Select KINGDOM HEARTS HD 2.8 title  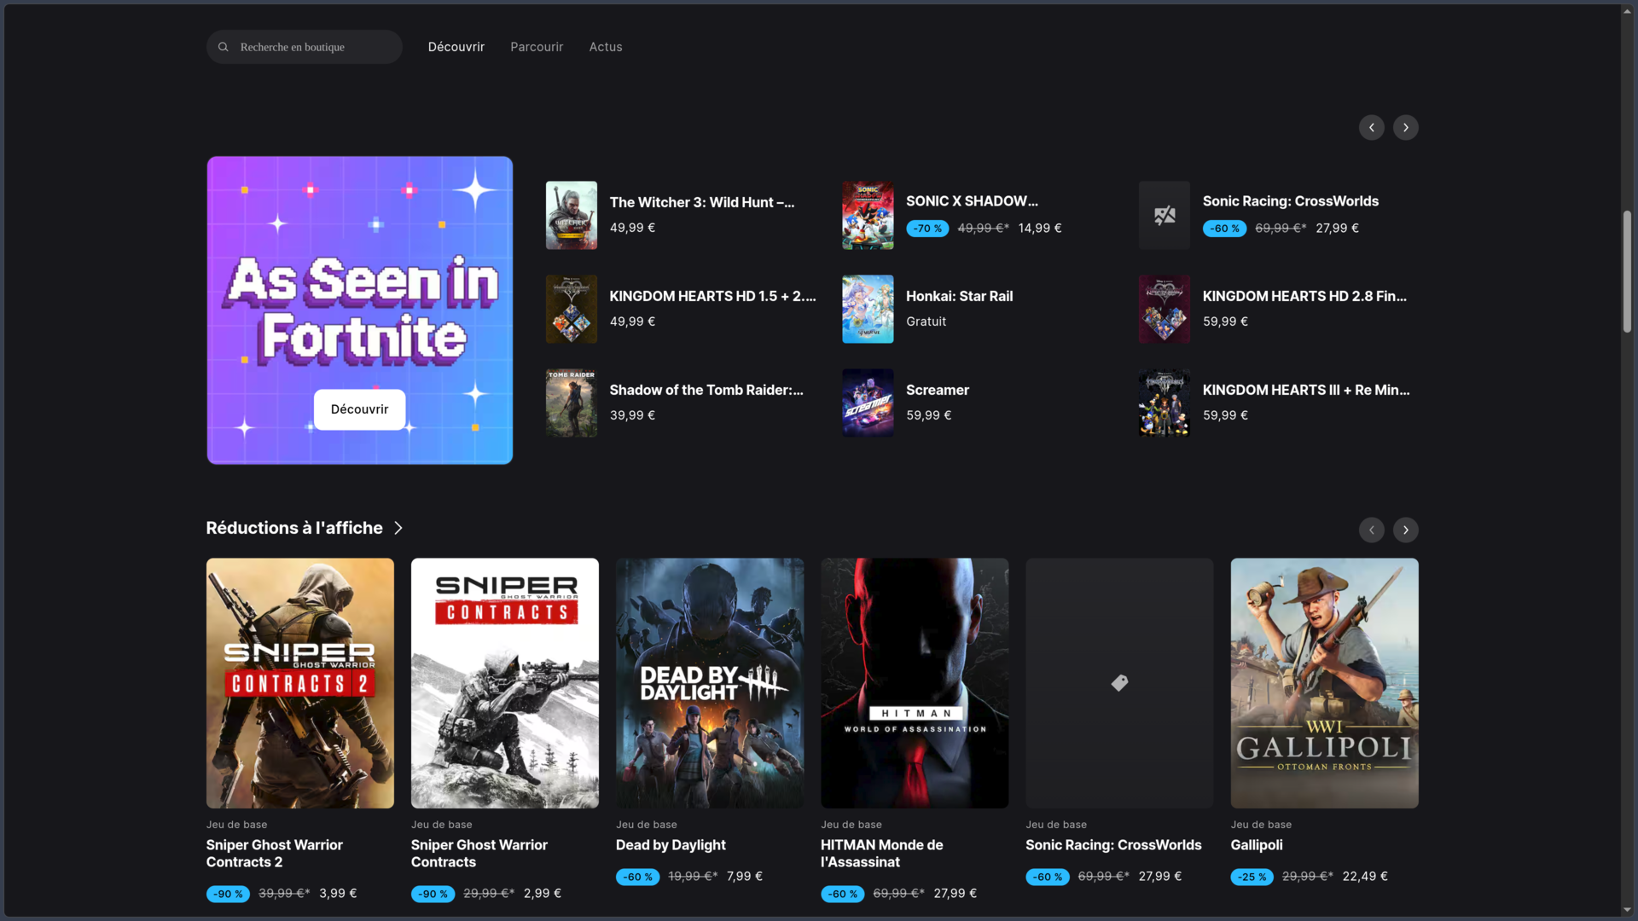1305,296
